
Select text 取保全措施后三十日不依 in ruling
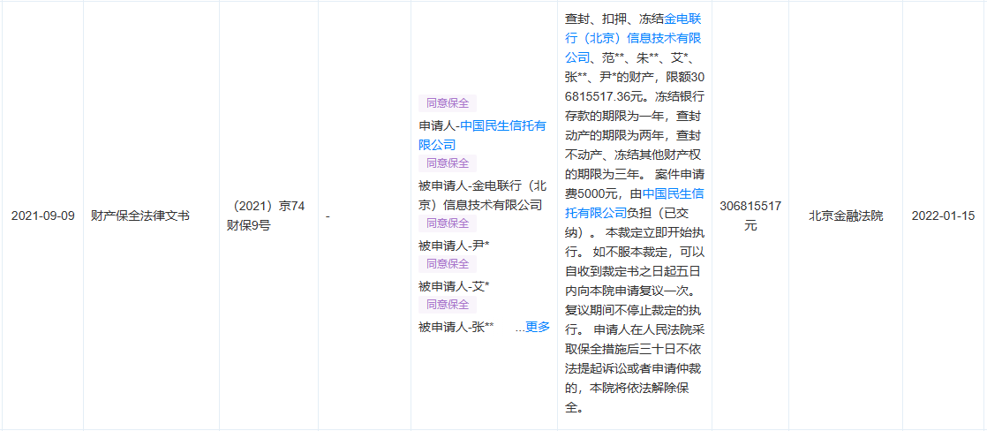[634, 350]
